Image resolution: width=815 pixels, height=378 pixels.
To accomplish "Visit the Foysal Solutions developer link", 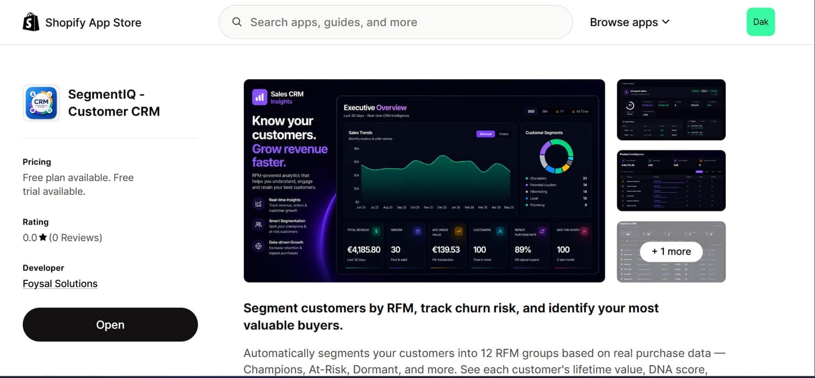I will (60, 283).
